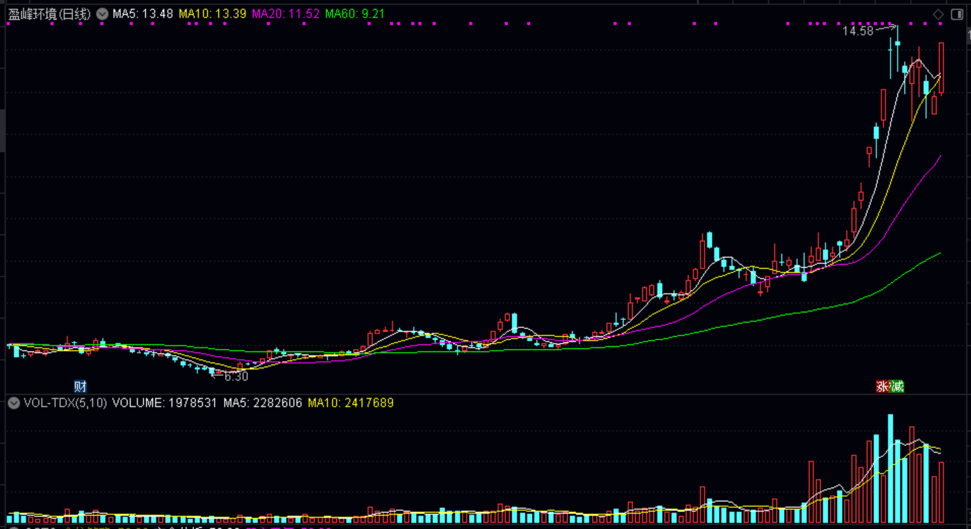Open the dropdown beside 盈峰环境(日线)
Screen dimensions: 971x529
(102, 14)
